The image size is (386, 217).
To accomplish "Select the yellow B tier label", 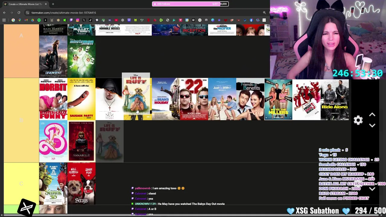I will pyautogui.click(x=21, y=120).
